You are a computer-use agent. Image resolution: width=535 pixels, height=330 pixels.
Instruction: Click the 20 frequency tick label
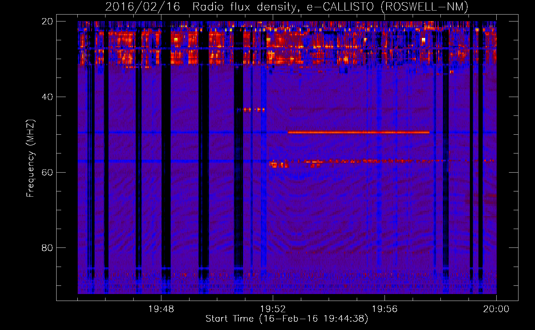(47, 21)
